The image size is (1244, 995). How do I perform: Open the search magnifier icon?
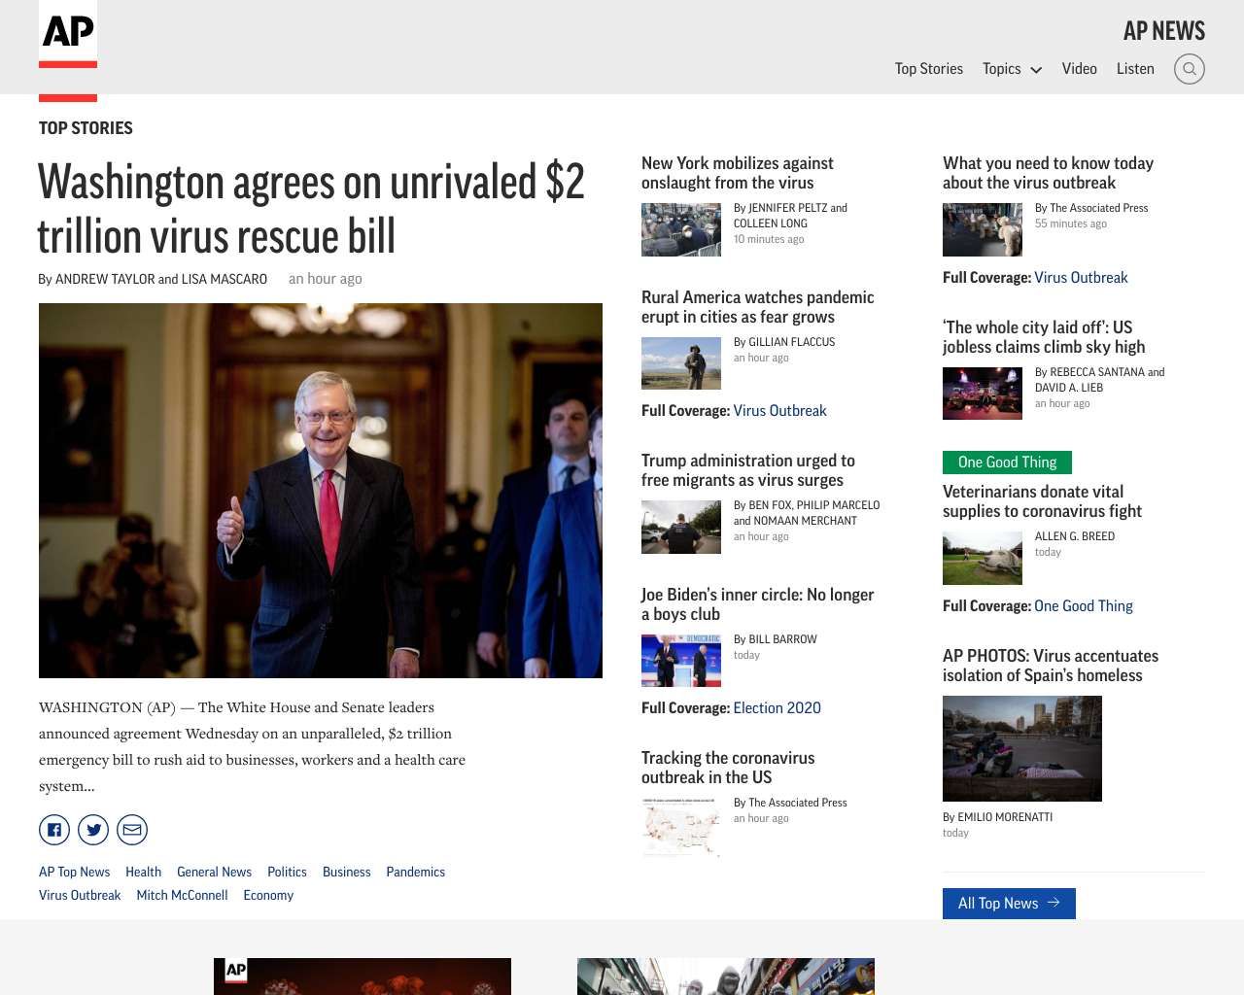[1190, 69]
